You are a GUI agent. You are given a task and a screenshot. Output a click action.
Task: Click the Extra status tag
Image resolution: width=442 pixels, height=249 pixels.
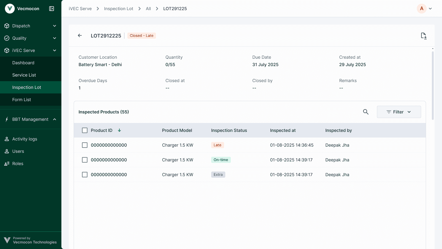point(218,175)
